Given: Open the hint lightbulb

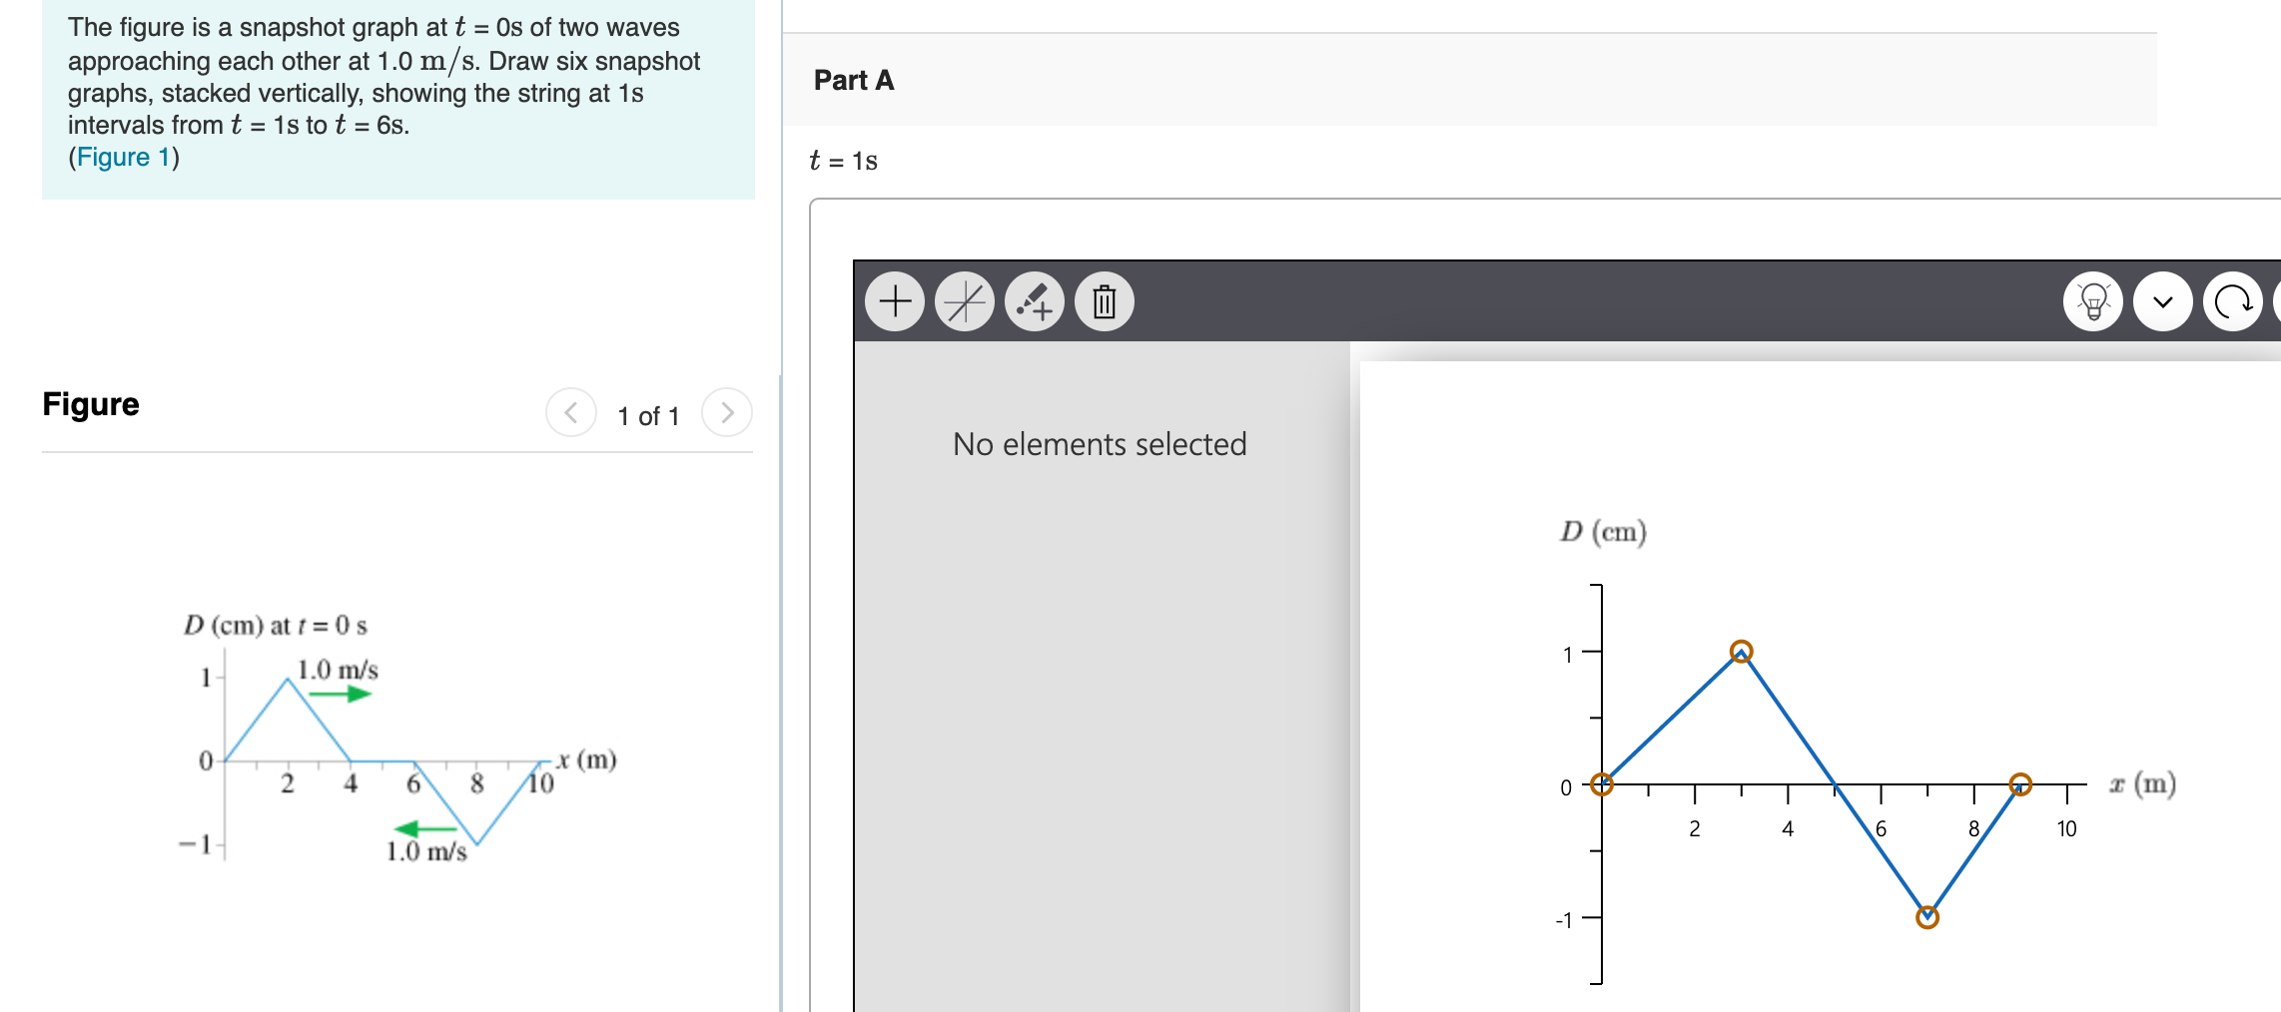Looking at the screenshot, I should pos(2093,299).
